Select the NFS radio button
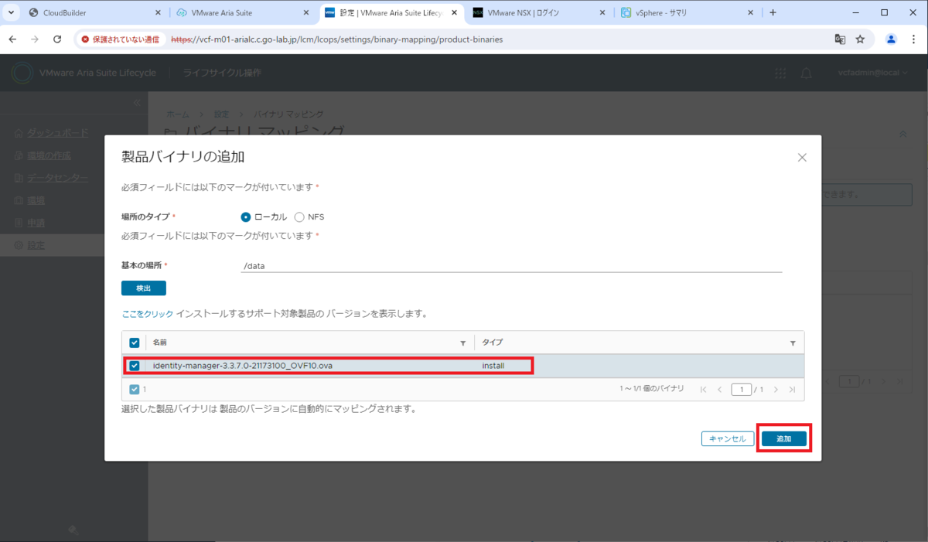 (x=299, y=217)
